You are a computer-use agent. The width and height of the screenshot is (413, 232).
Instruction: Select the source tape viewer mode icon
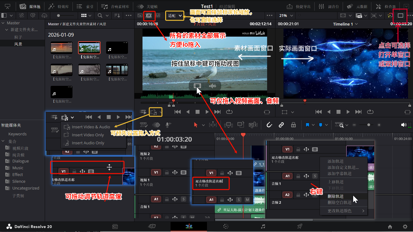149,15
